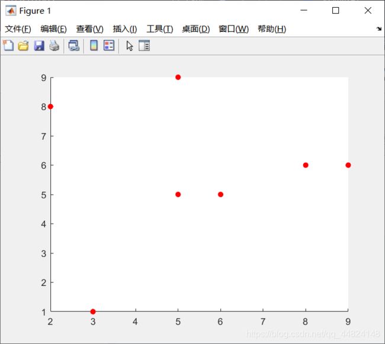Open the 文件(F) menu
385x344 pixels.
pyautogui.click(x=18, y=29)
